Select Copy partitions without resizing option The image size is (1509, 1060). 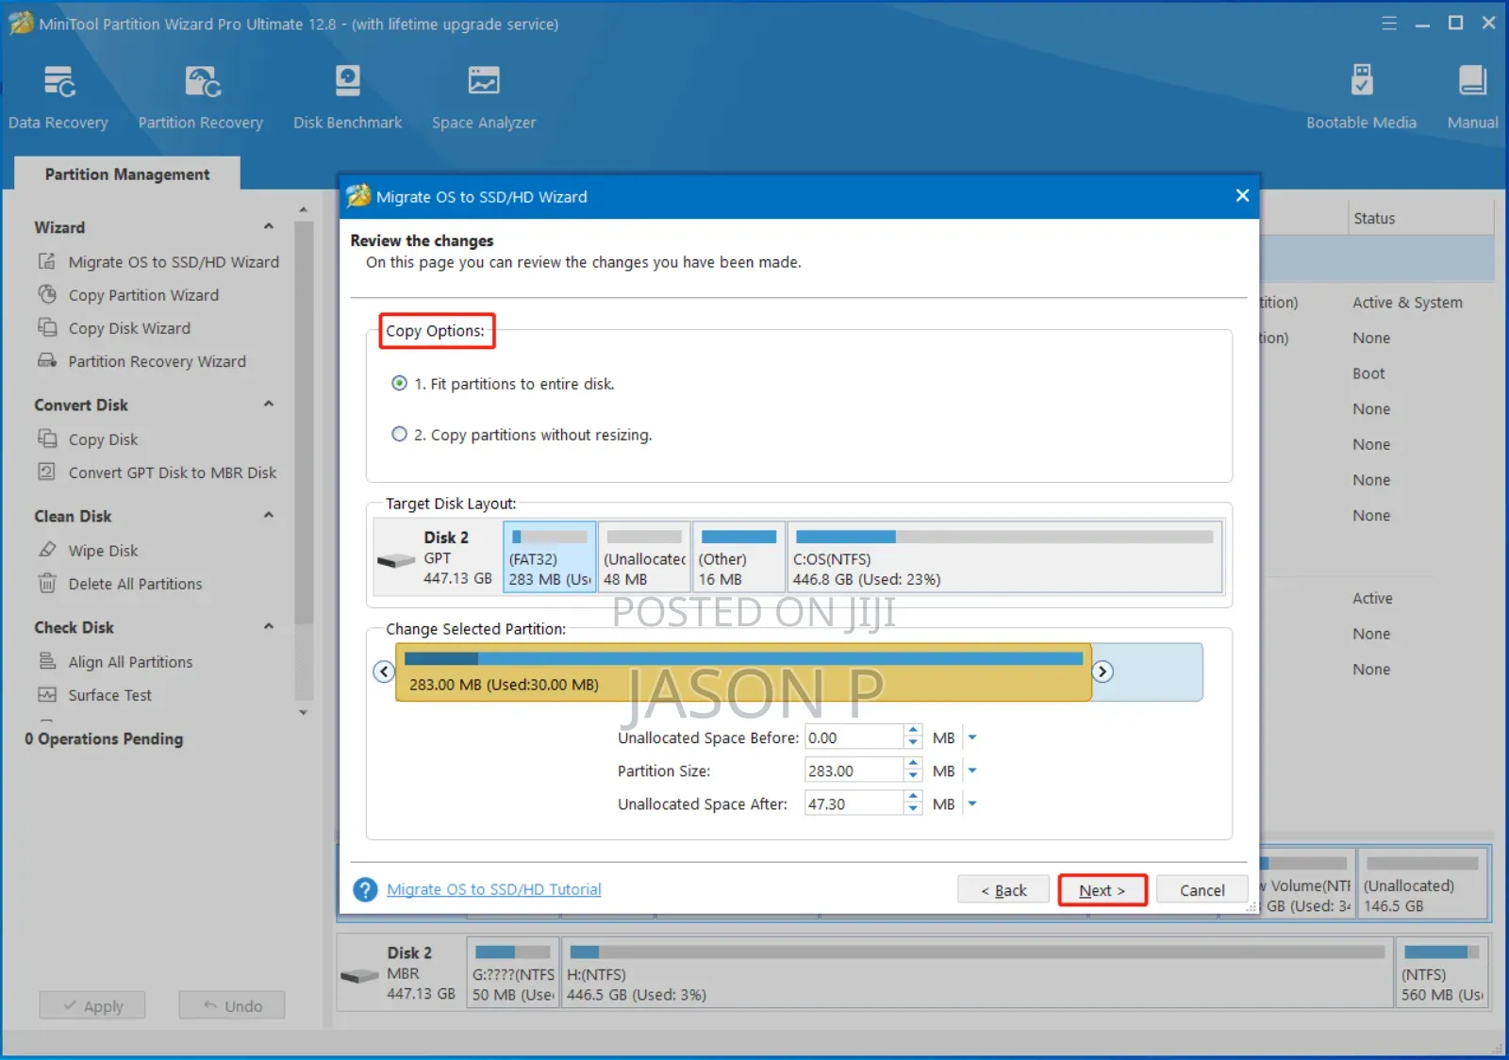pyautogui.click(x=522, y=435)
